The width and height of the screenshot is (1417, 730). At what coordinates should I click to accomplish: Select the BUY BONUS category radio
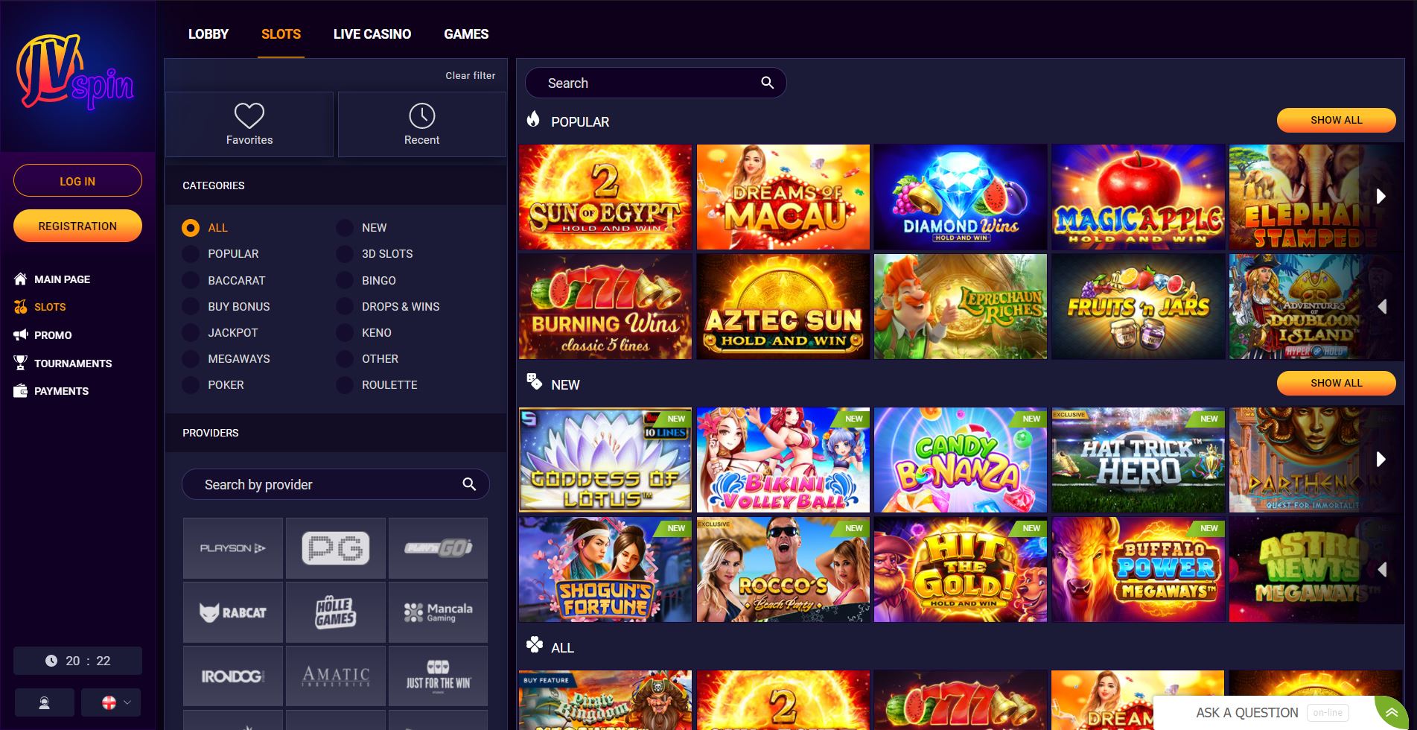[191, 307]
